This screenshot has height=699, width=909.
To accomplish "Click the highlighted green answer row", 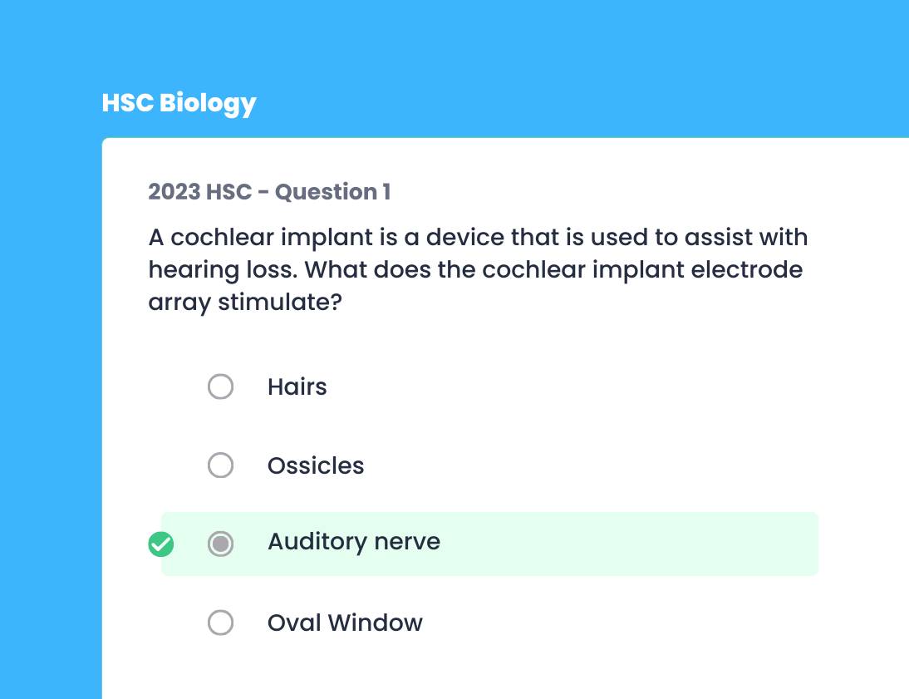I will click(489, 544).
